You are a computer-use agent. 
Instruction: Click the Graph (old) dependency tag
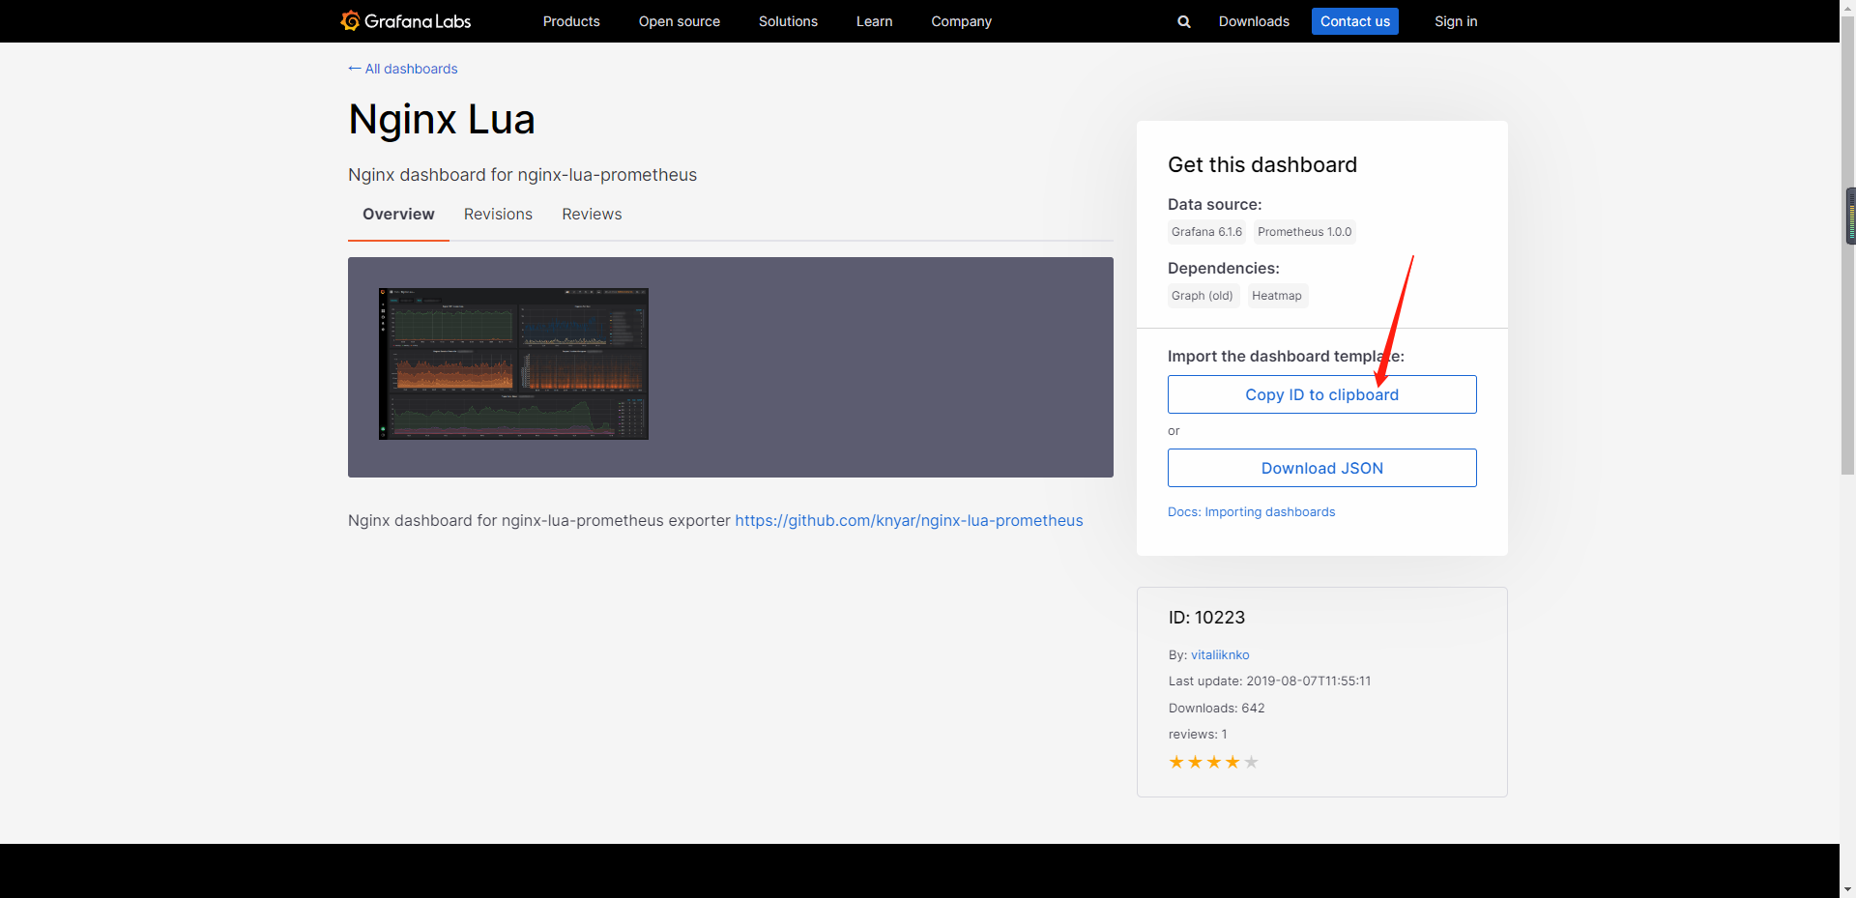click(x=1203, y=296)
